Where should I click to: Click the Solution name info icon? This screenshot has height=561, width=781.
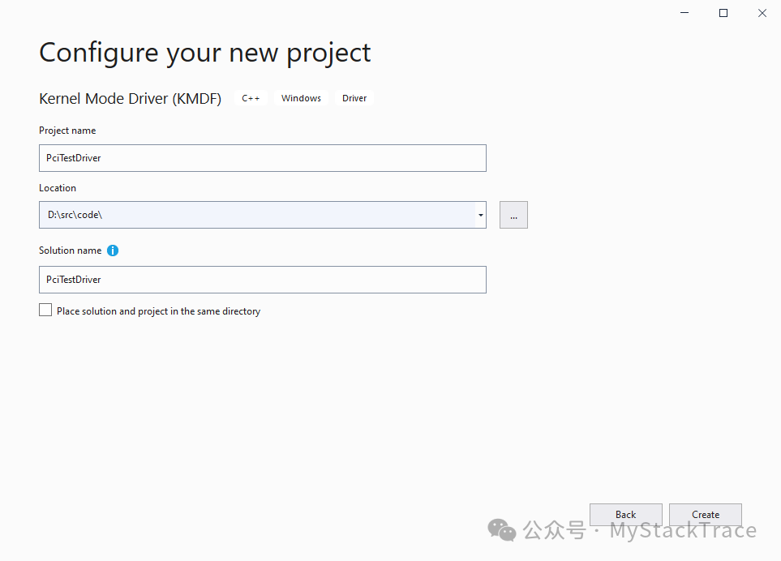[x=113, y=250]
